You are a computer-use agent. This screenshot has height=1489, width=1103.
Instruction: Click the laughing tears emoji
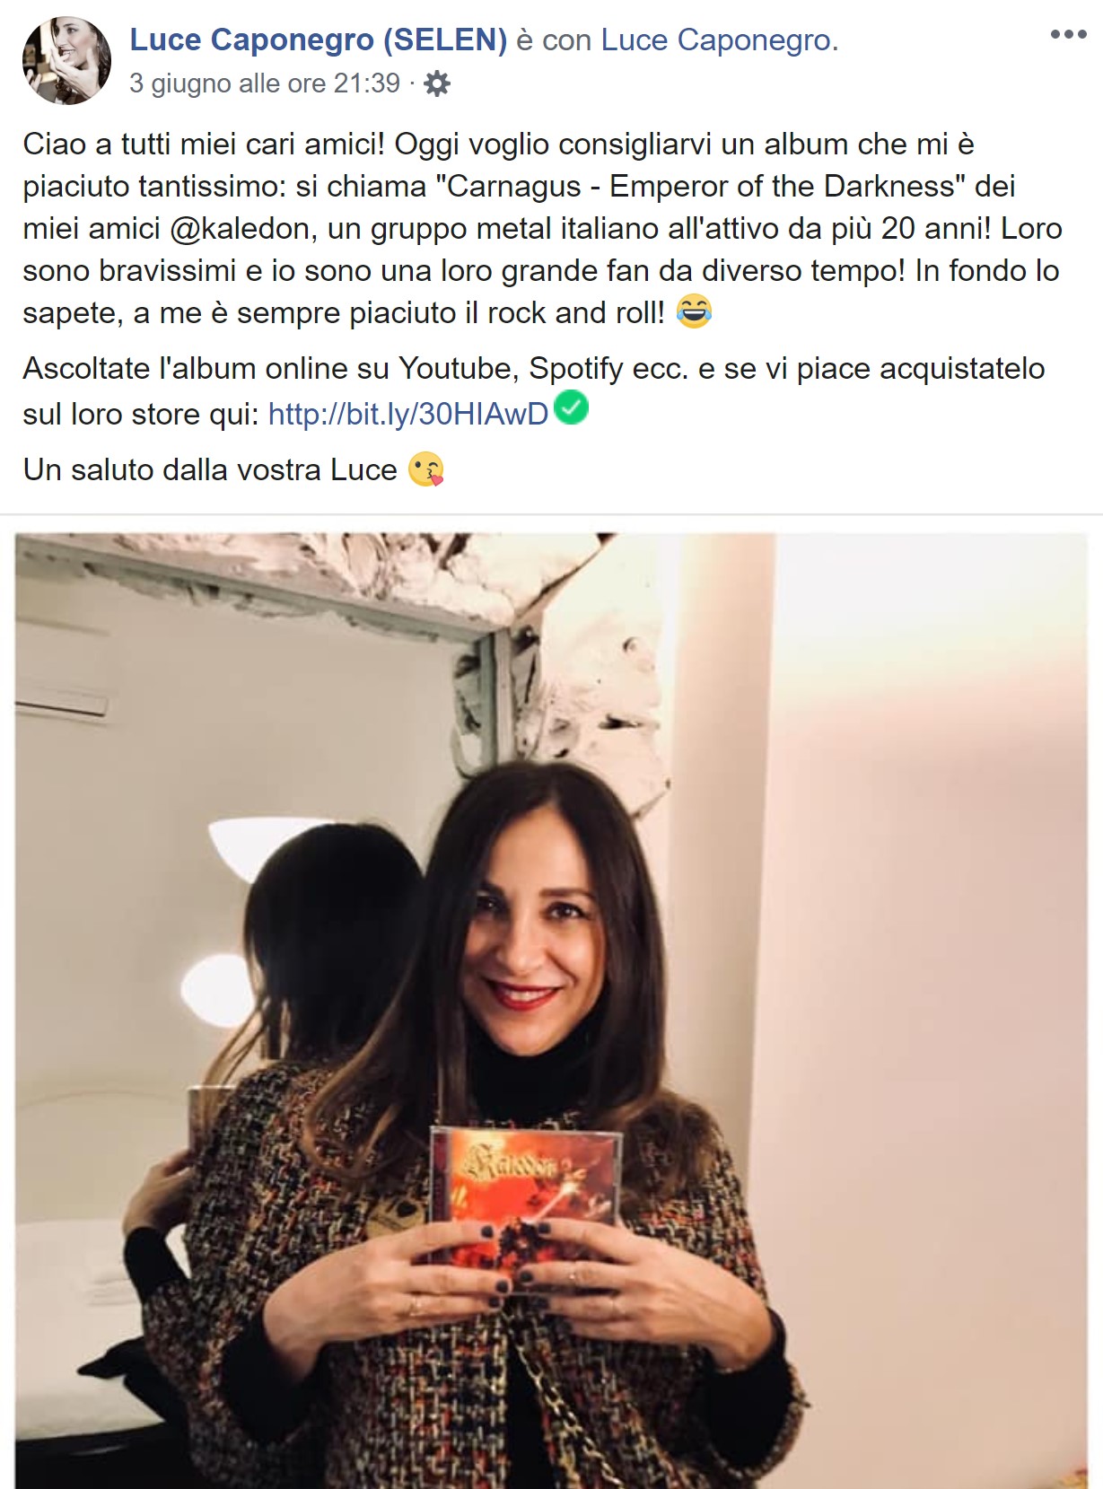(x=693, y=312)
